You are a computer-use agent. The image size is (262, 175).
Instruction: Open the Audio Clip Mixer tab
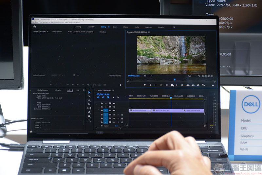[81, 32]
